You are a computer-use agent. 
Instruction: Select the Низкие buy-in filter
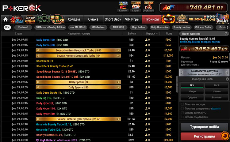[x=217, y=91]
